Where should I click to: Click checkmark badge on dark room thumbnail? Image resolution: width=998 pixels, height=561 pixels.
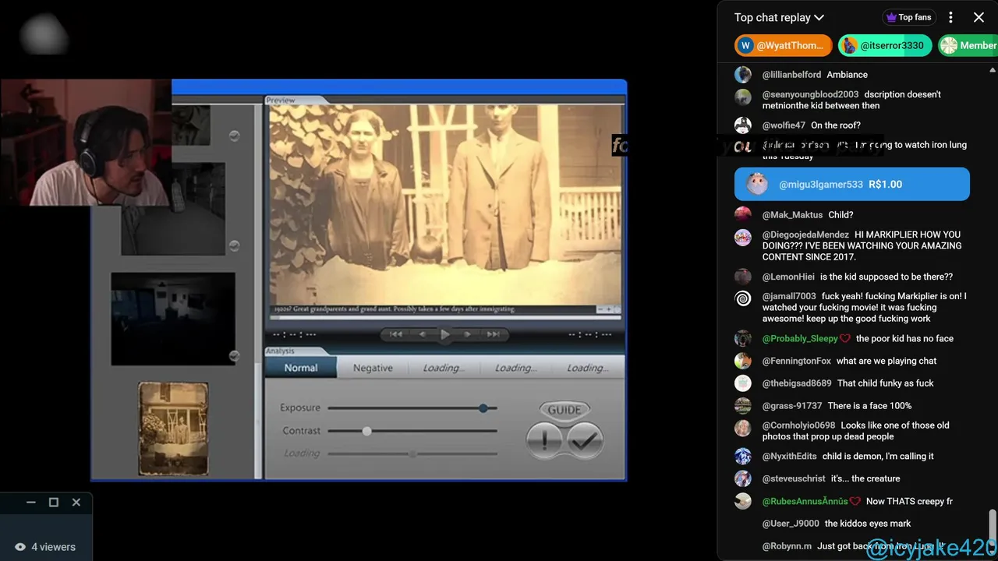coord(234,356)
